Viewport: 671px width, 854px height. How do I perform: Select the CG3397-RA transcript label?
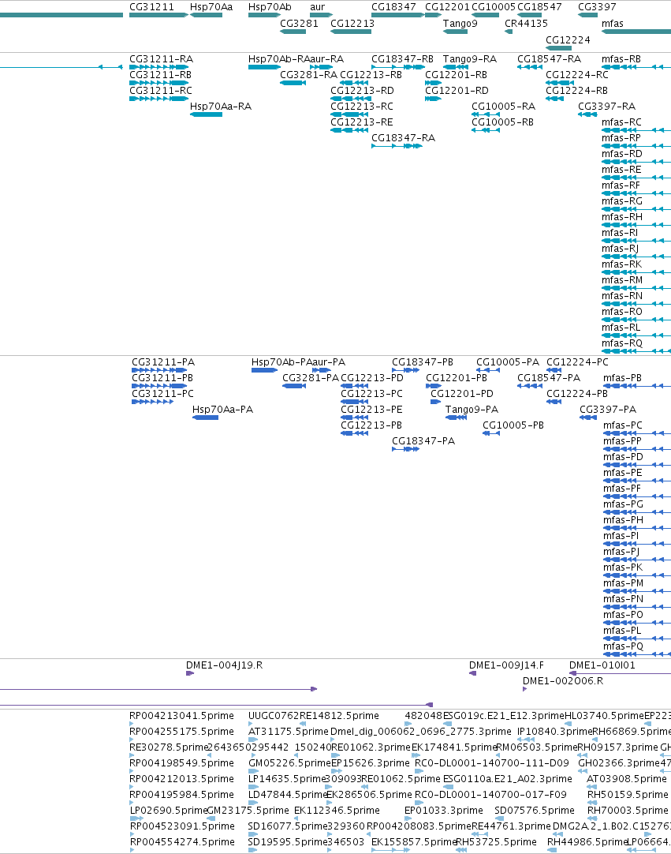(607, 107)
